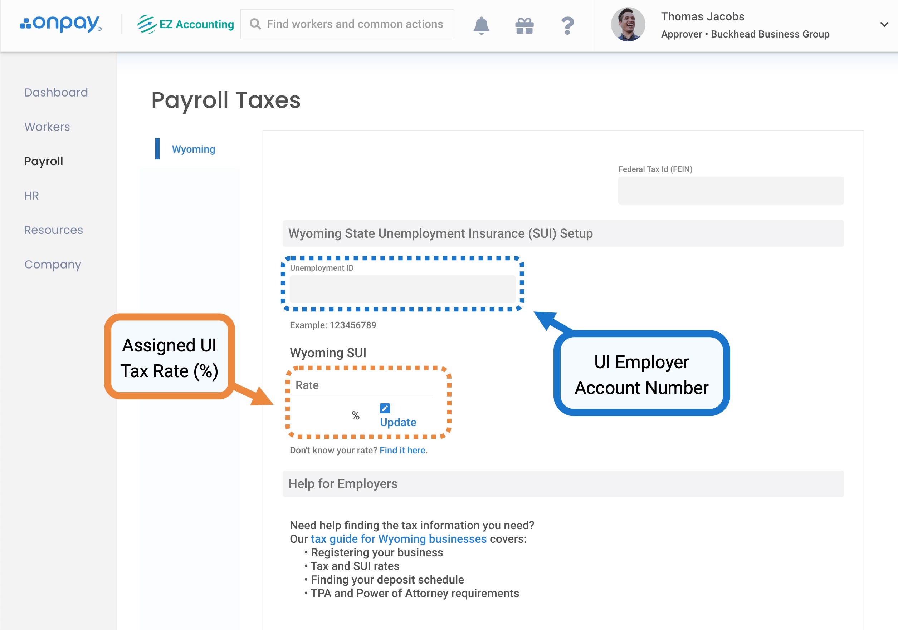Expand the user account dropdown chevron

tap(884, 24)
